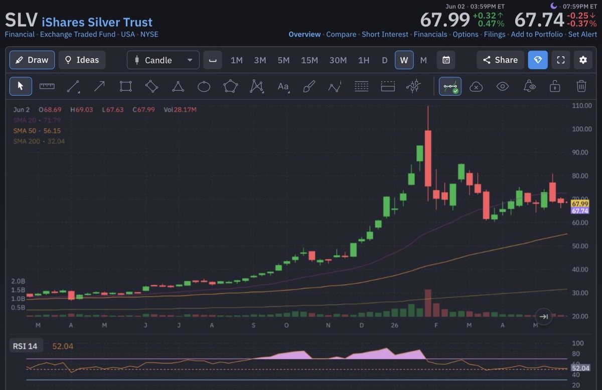Click the 67.99 price axis label

(x=579, y=204)
